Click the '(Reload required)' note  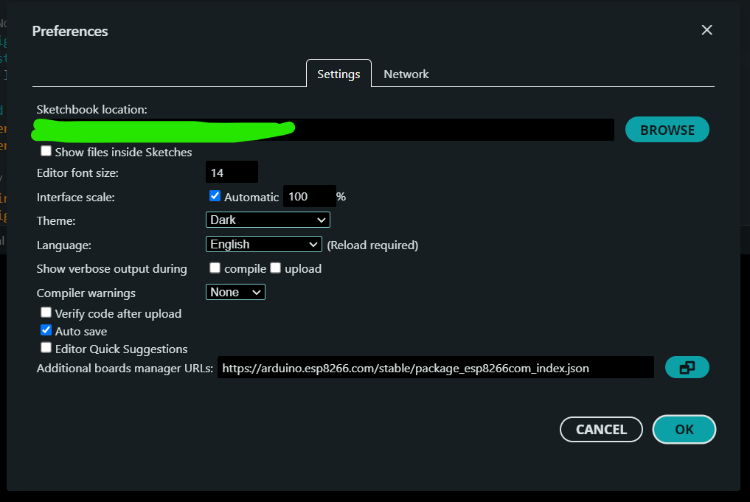coord(372,245)
